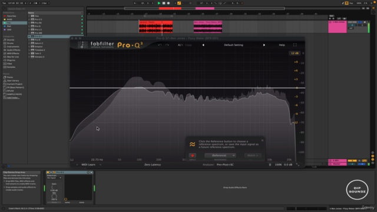Viewport: 377px width, 212px height.
Task: Expand the One plugin entry
Action: 29,16
